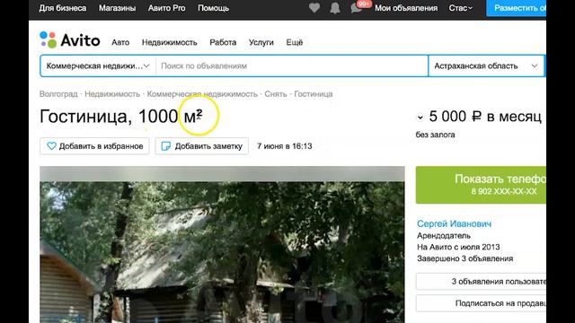Open Недвижимость breadcrumb link
575x323 pixels.
(112, 94)
